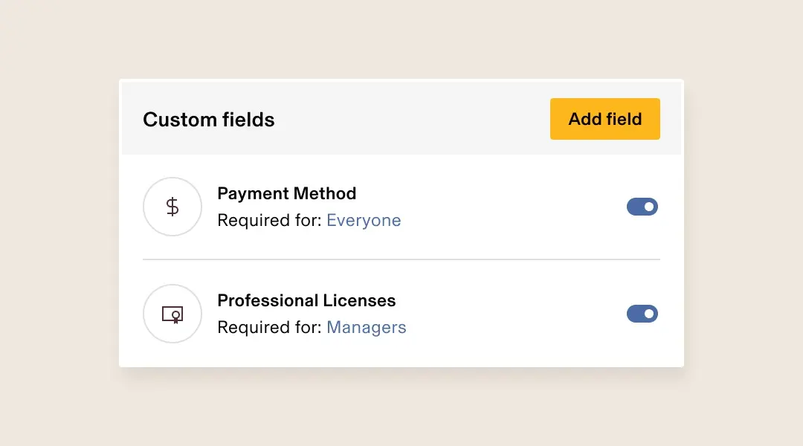Change the Managers requirement selection
This screenshot has height=446, width=803.
point(367,327)
